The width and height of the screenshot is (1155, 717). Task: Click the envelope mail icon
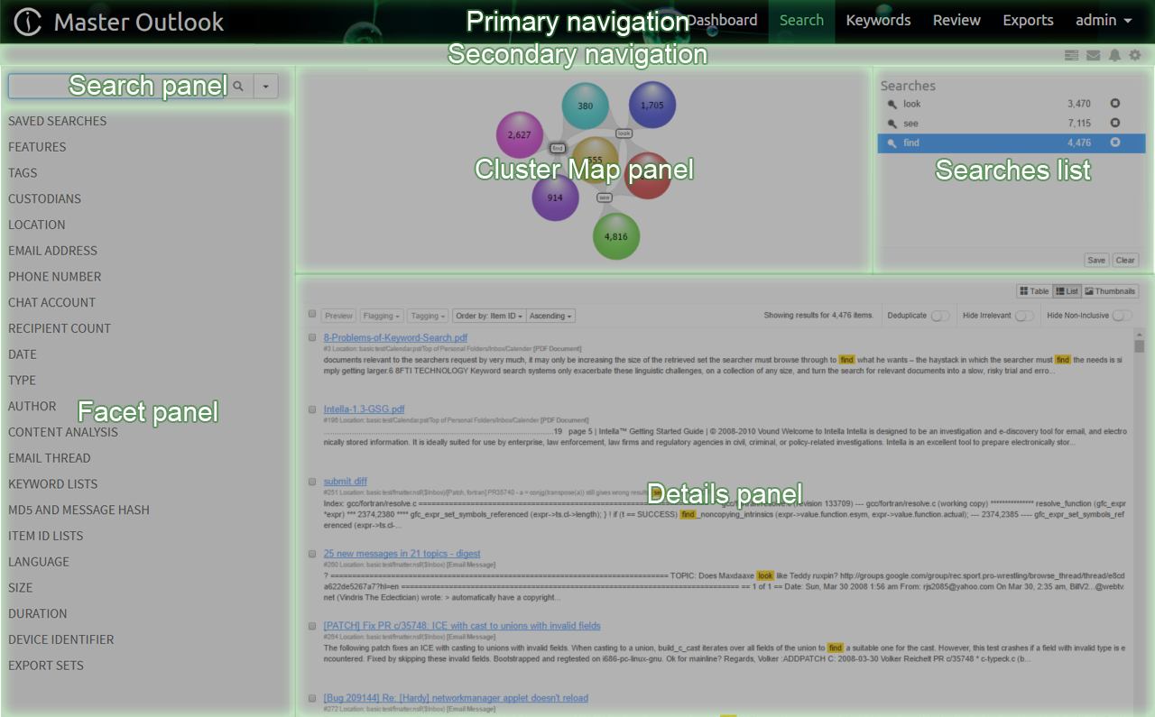(x=1093, y=56)
